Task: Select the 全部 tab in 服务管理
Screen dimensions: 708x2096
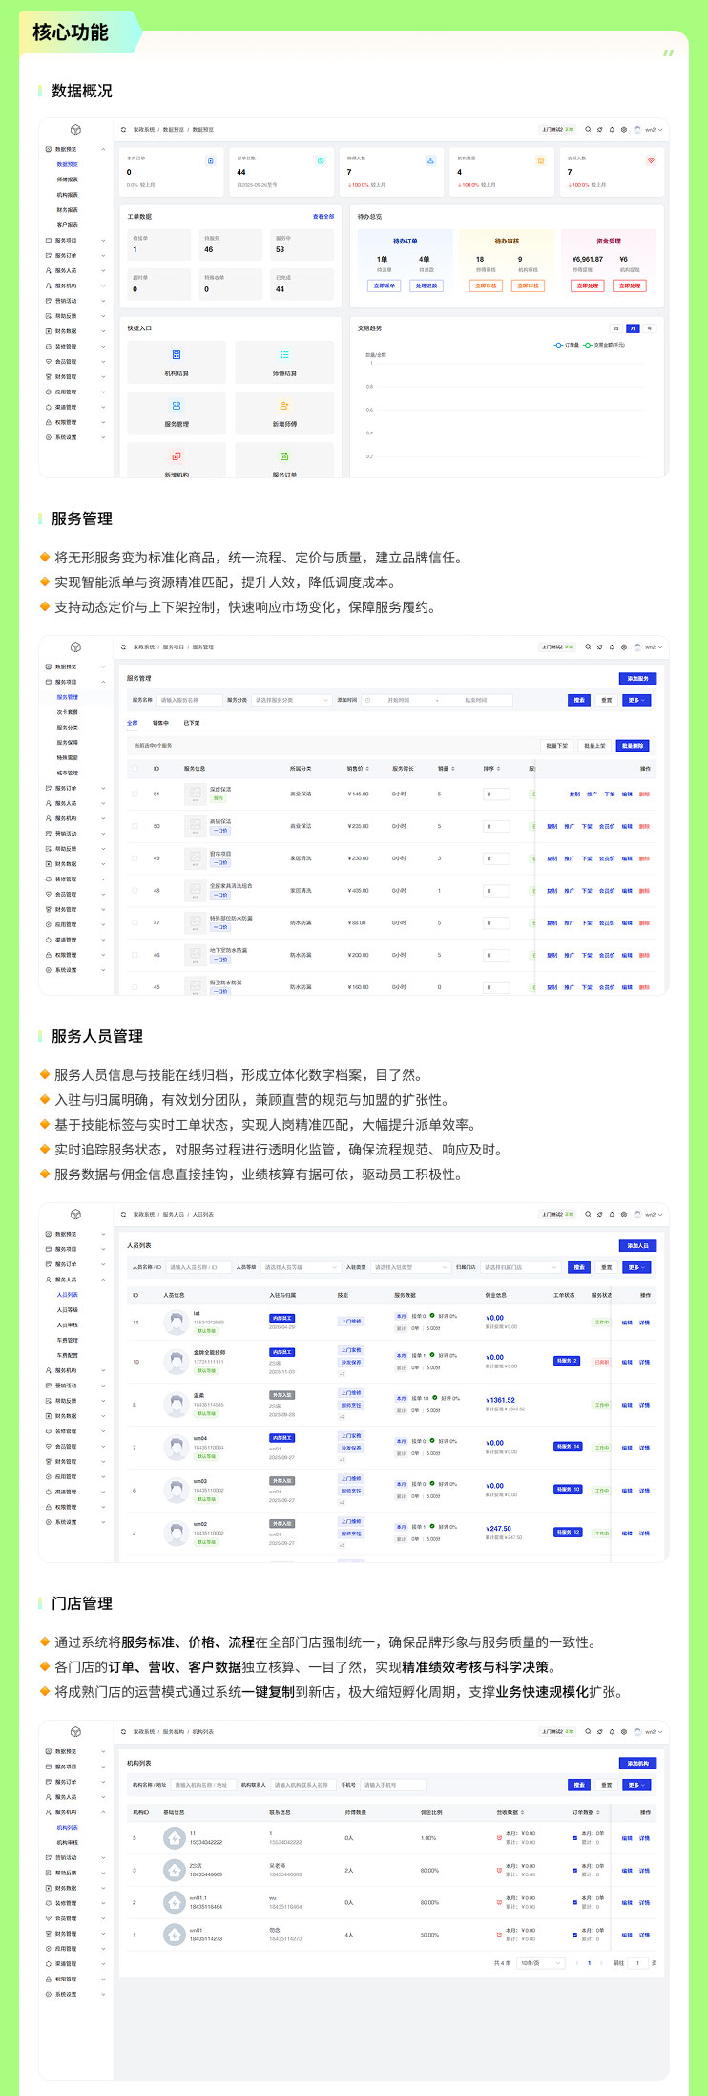Action: pos(133,723)
